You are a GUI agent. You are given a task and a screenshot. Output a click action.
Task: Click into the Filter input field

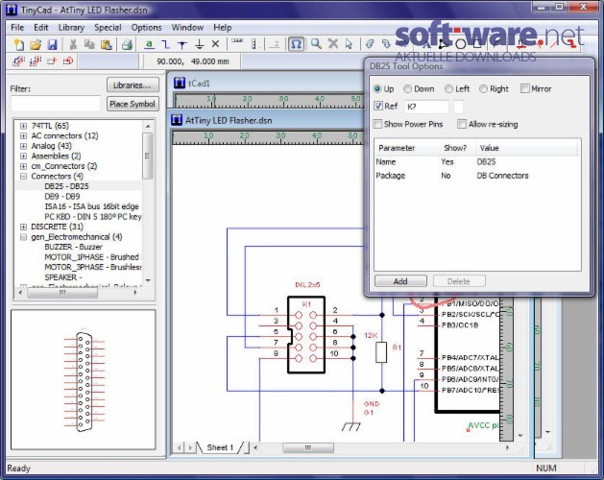pyautogui.click(x=56, y=104)
